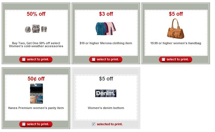215x132 pixels.
Task: Click the Hanes Premium package image
Action: click(x=37, y=94)
